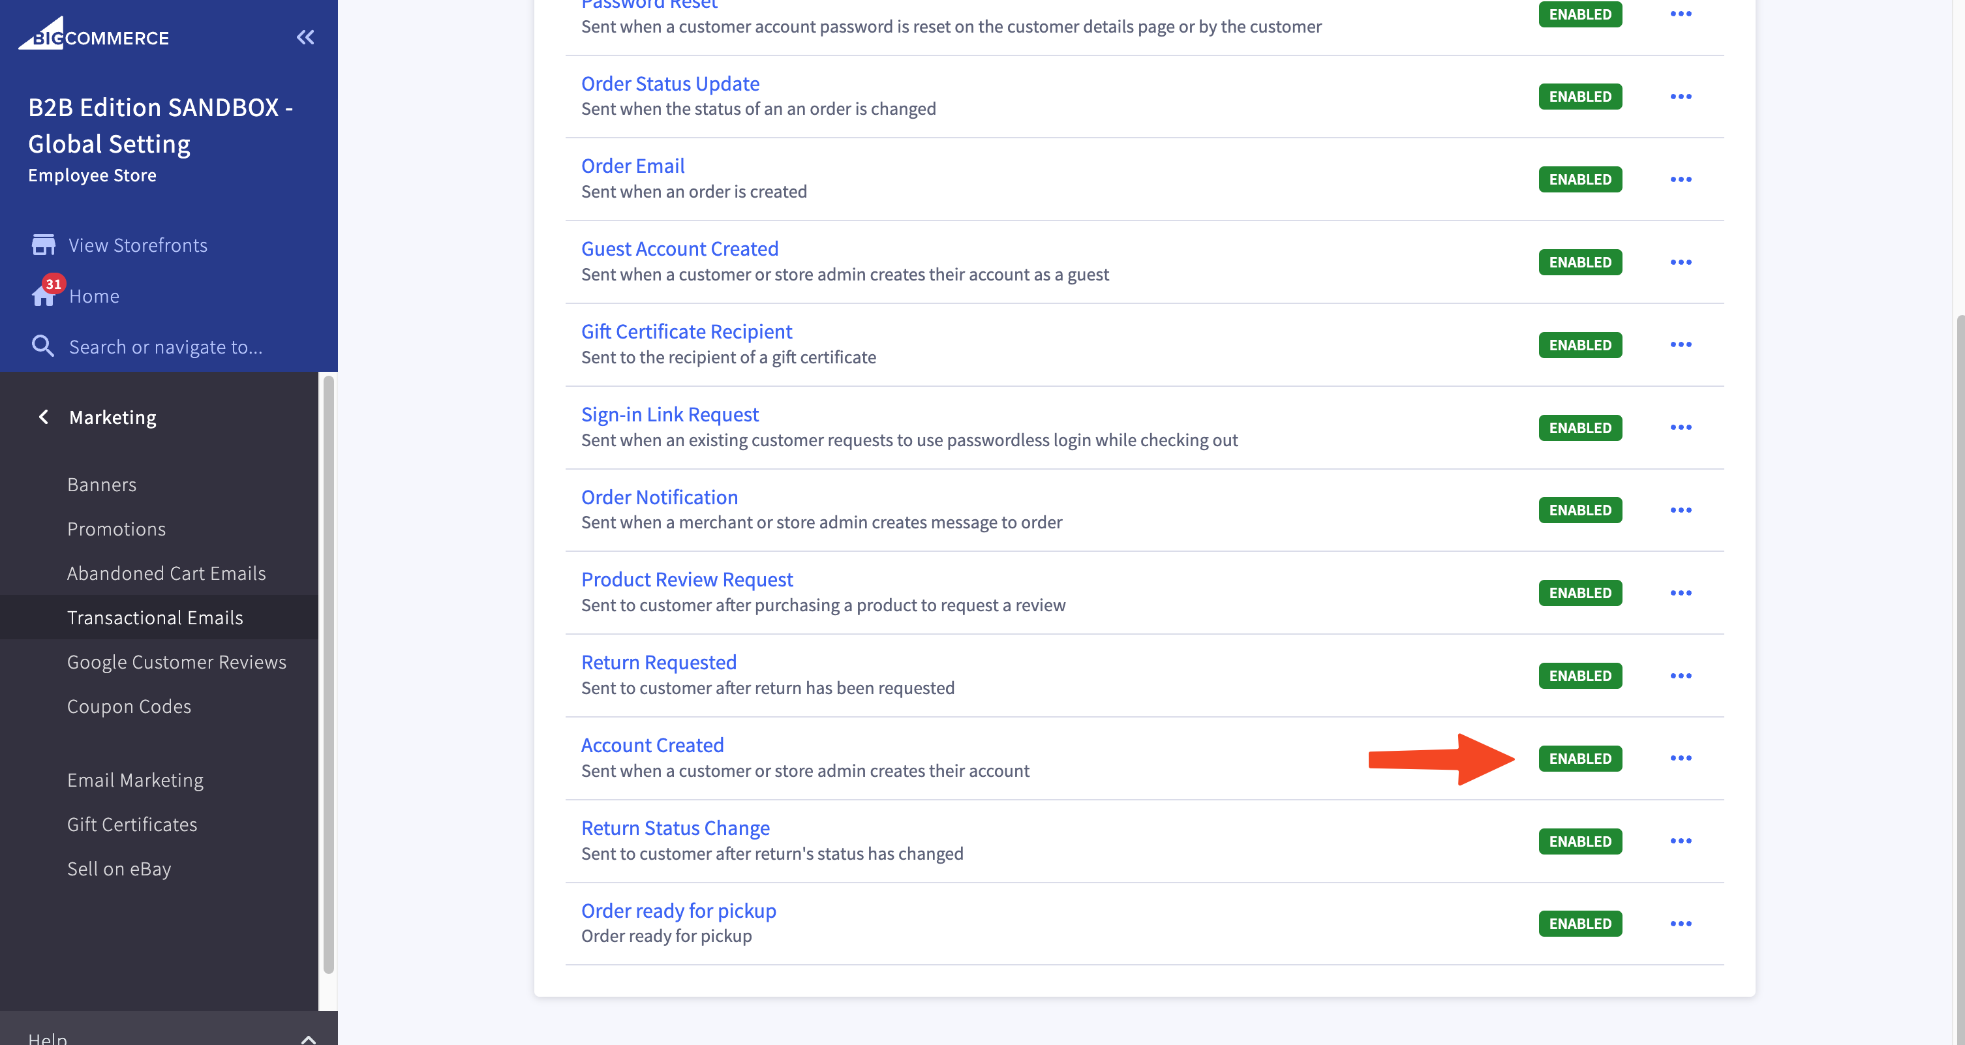Screen dimensions: 1965x1045
Task: Open View Storefronts via its store icon
Action: pyautogui.click(x=44, y=245)
